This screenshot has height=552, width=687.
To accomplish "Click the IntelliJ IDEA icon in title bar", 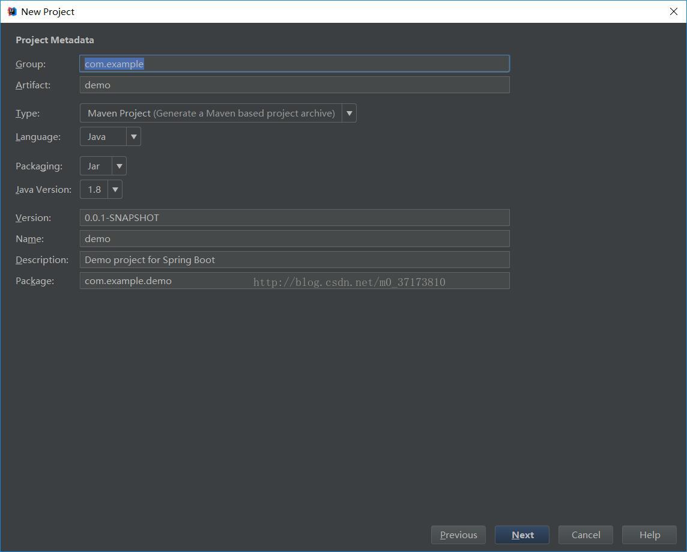I will [x=12, y=11].
